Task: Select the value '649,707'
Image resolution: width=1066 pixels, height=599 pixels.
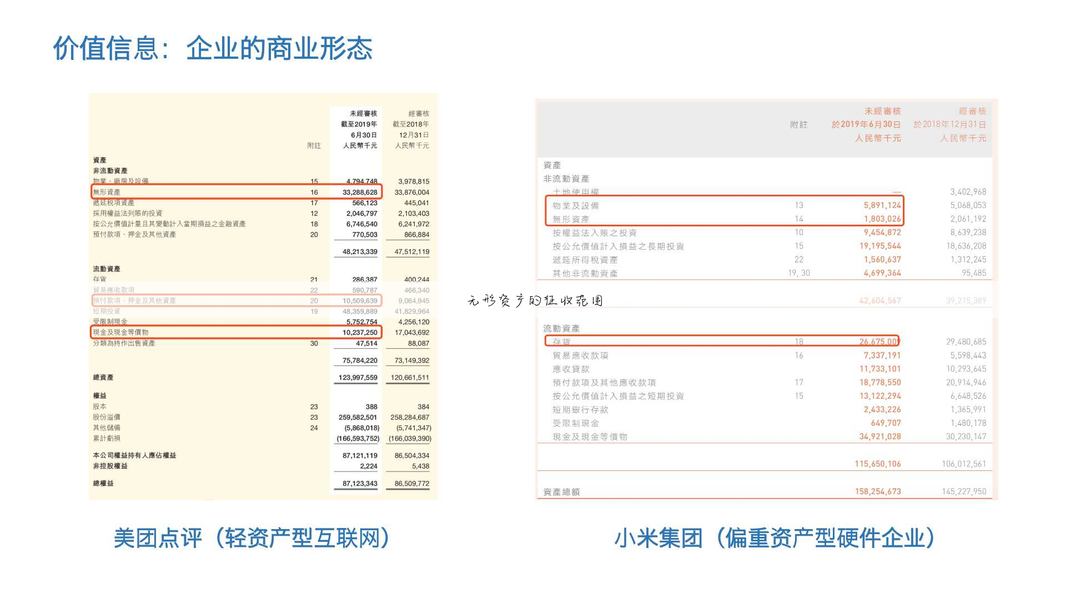Action: pos(886,423)
